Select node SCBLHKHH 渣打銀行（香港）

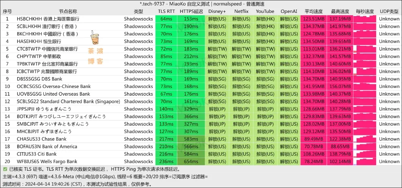(47, 27)
